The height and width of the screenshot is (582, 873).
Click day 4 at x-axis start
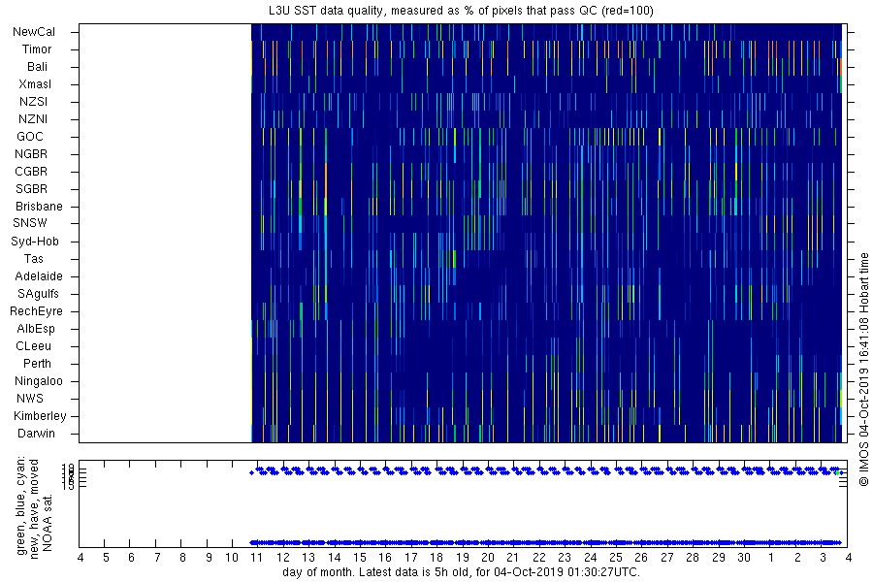(81, 558)
